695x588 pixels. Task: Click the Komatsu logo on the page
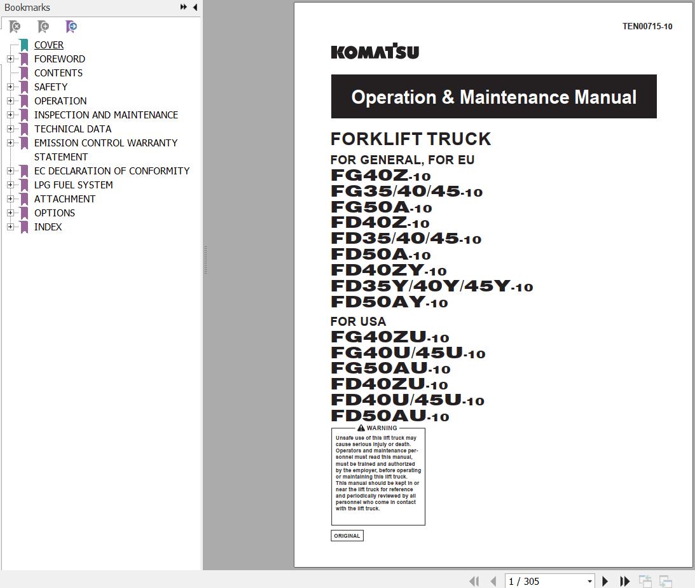pyautogui.click(x=375, y=52)
